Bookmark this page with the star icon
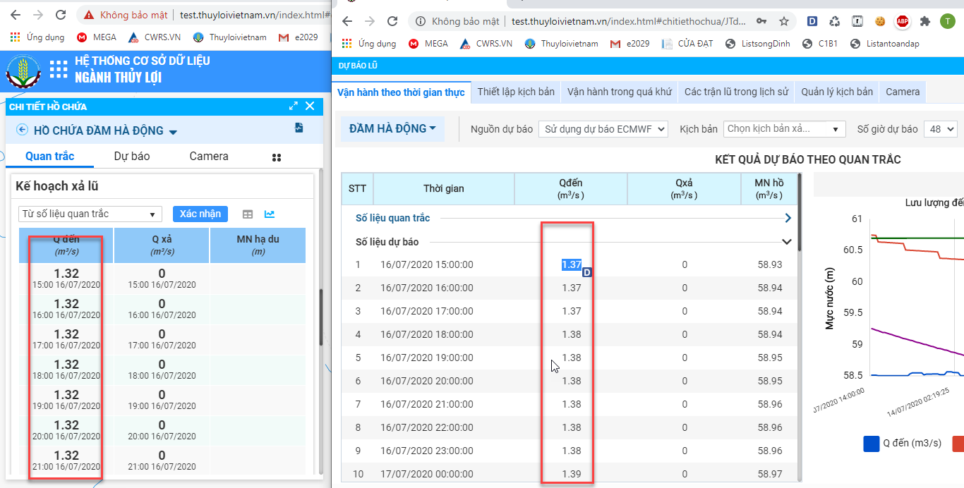Viewport: 964px width, 488px height. click(x=784, y=21)
